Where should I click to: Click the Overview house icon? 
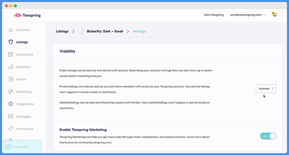click(x=10, y=30)
